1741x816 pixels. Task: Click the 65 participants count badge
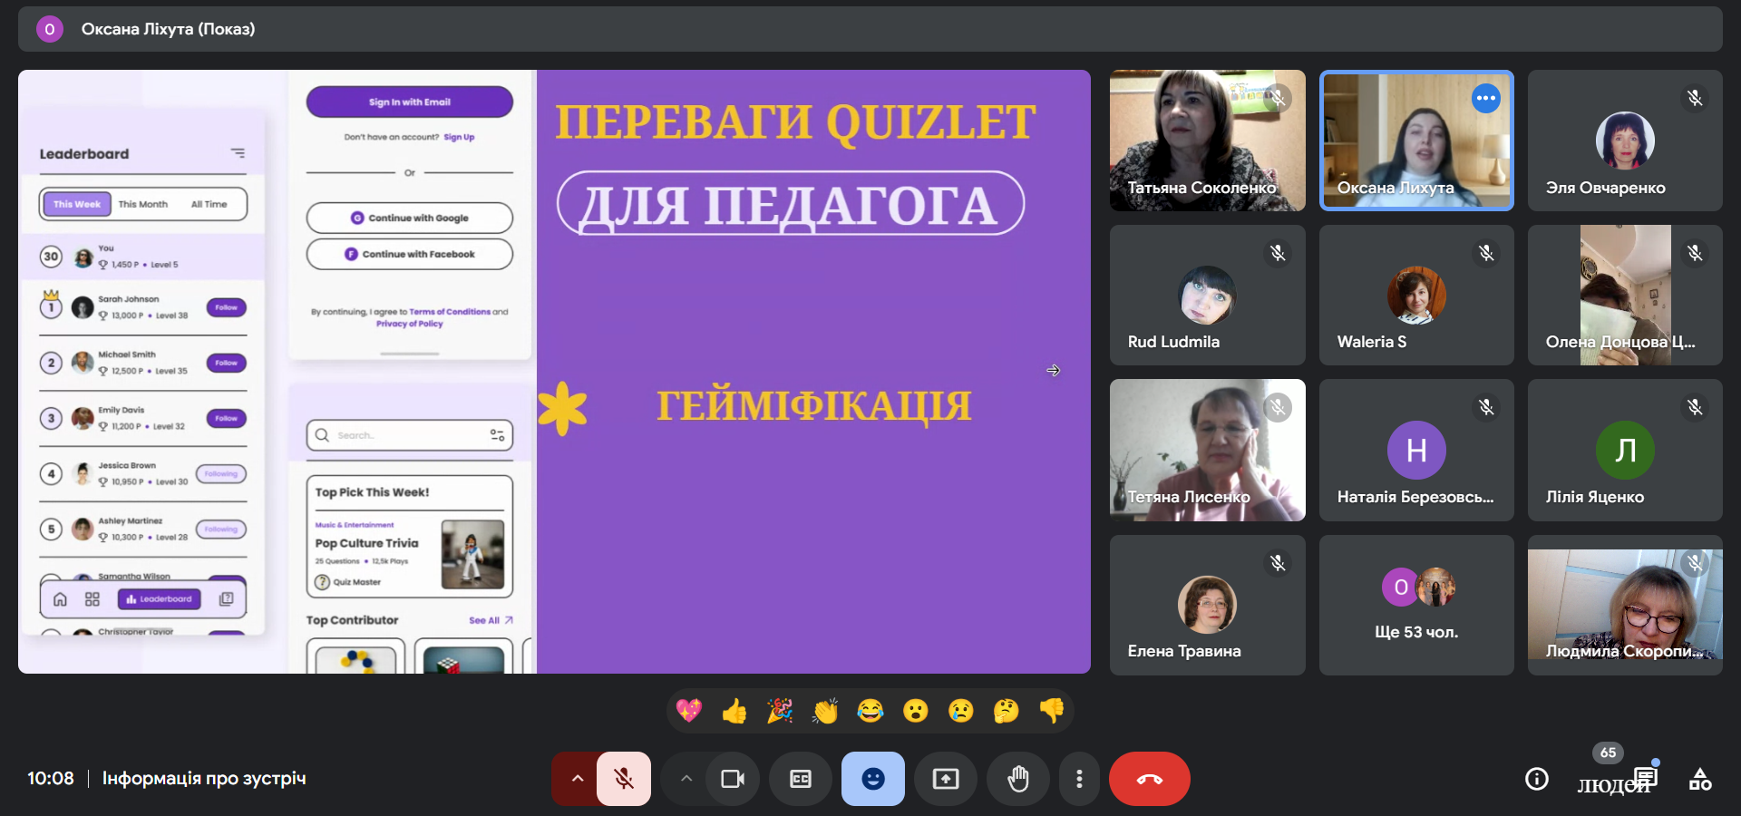coord(1608,753)
